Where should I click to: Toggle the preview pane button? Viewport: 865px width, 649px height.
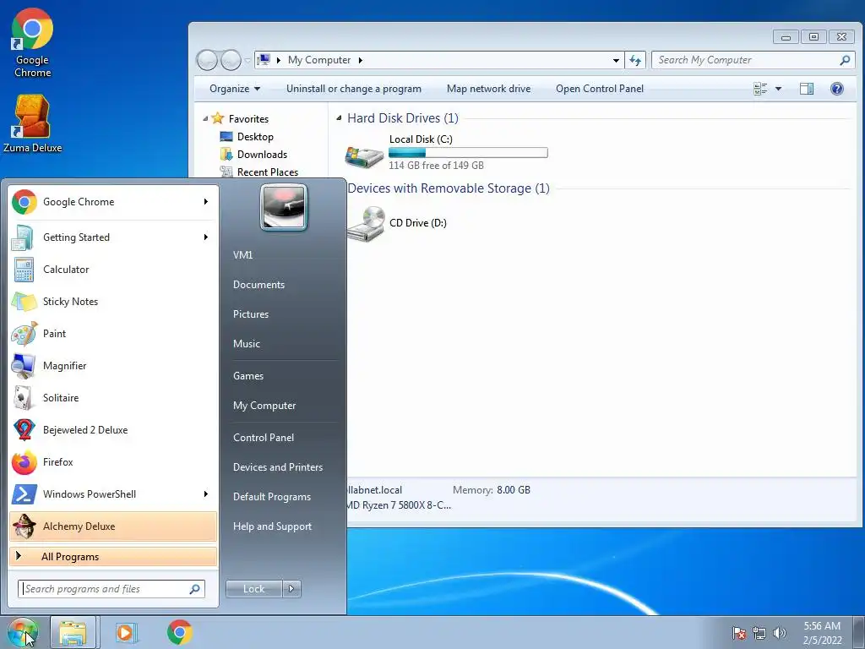[x=807, y=89]
